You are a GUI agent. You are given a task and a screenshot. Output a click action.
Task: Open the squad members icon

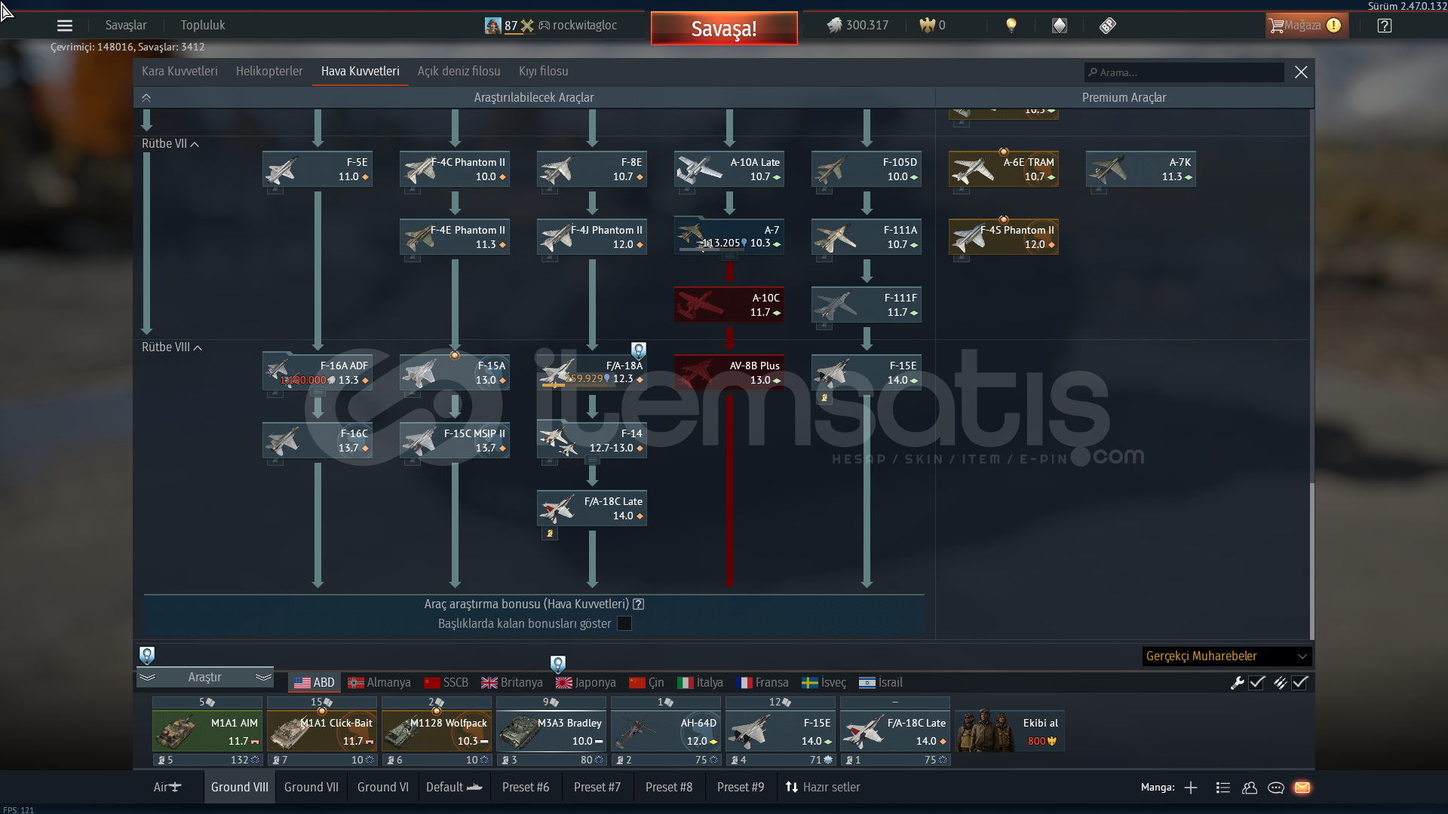coord(1250,788)
